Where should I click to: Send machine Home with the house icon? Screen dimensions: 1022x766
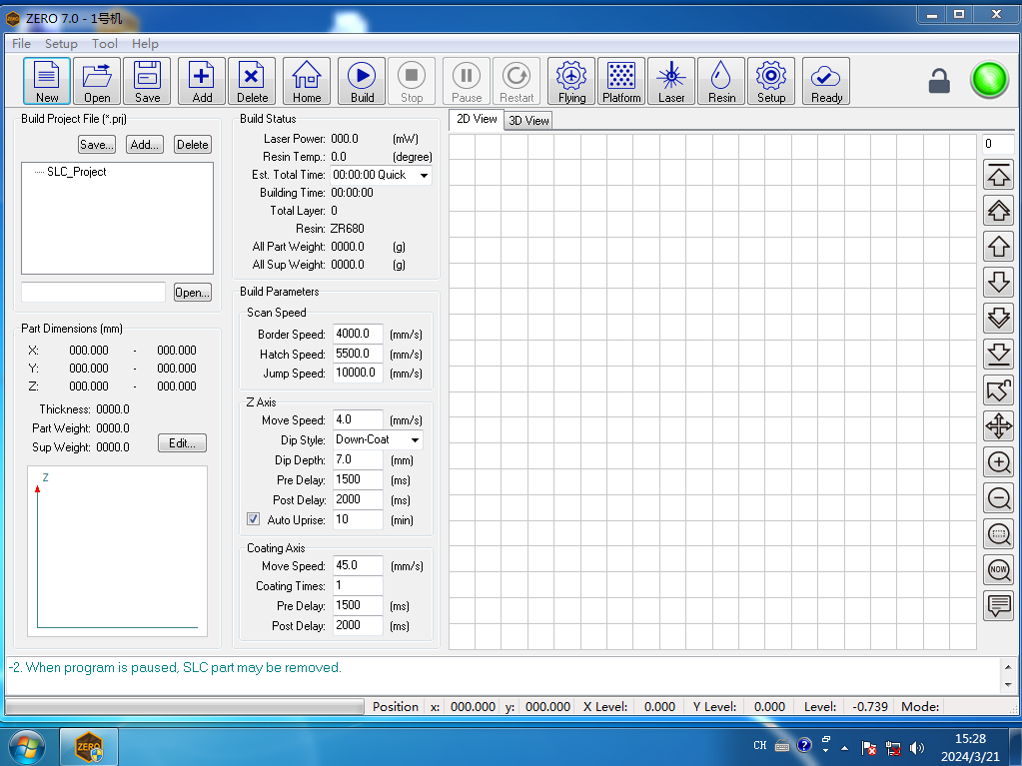[307, 81]
